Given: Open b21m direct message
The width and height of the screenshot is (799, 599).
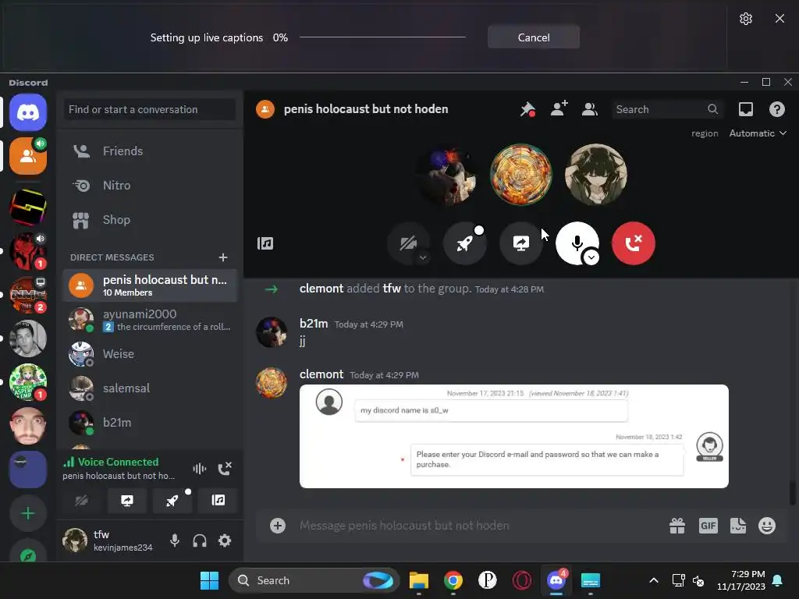Looking at the screenshot, I should click(150, 422).
